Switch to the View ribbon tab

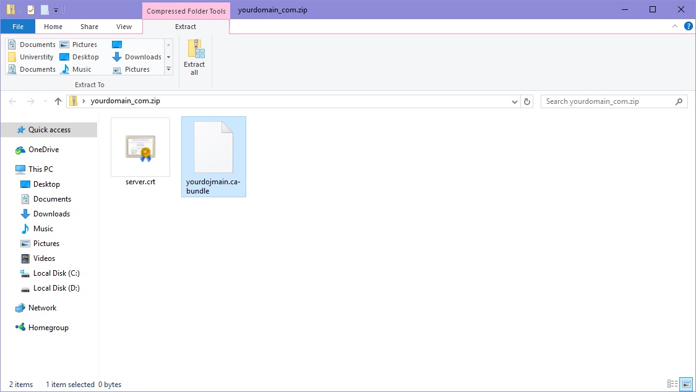click(x=124, y=27)
